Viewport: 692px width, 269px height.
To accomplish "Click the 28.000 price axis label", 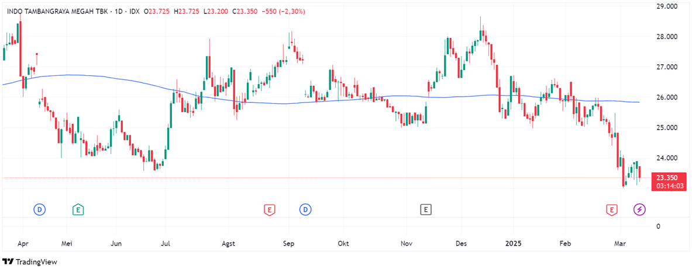I will pyautogui.click(x=667, y=37).
